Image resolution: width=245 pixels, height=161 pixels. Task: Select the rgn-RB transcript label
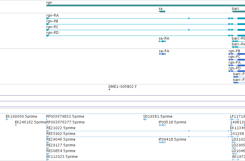(x=52, y=21)
